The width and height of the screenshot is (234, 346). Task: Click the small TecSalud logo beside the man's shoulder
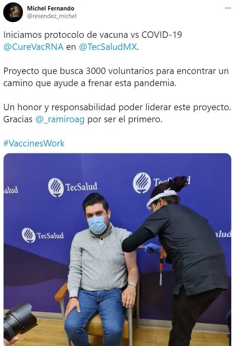coord(43,235)
